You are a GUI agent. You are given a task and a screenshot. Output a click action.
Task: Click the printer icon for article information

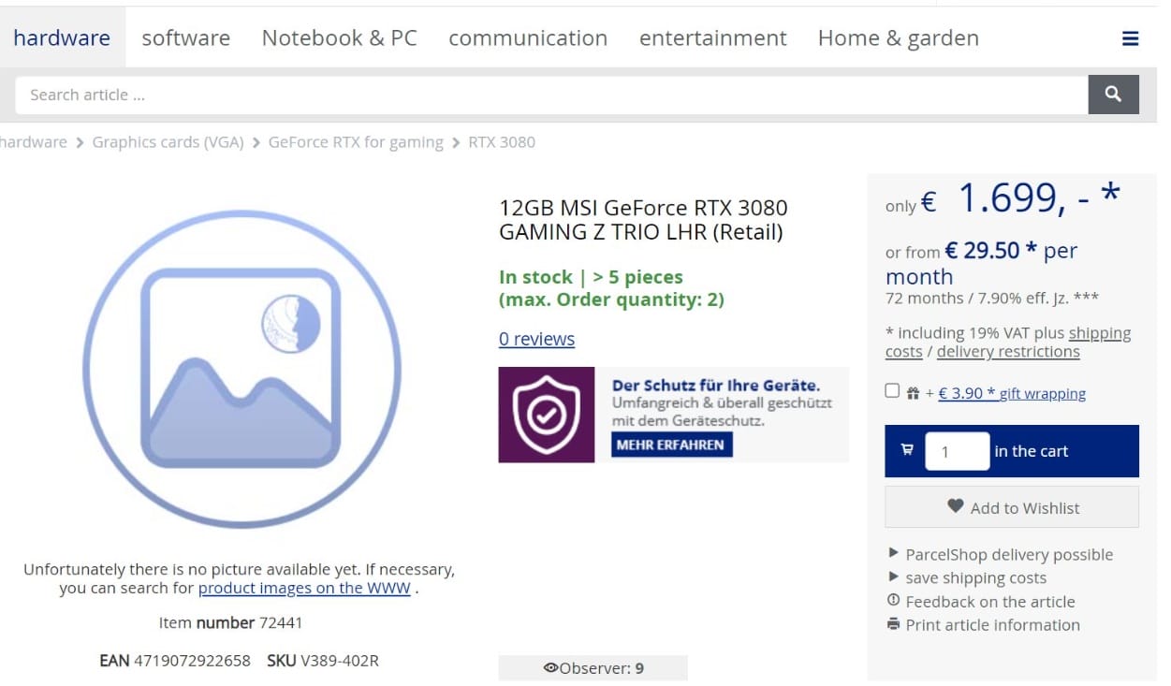893,624
